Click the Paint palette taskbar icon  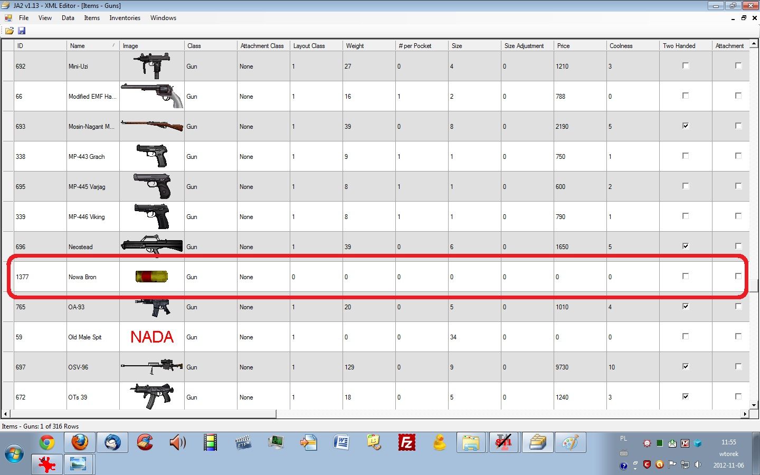coord(570,442)
